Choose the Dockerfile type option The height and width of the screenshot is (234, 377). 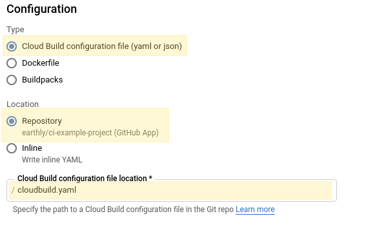coord(12,63)
